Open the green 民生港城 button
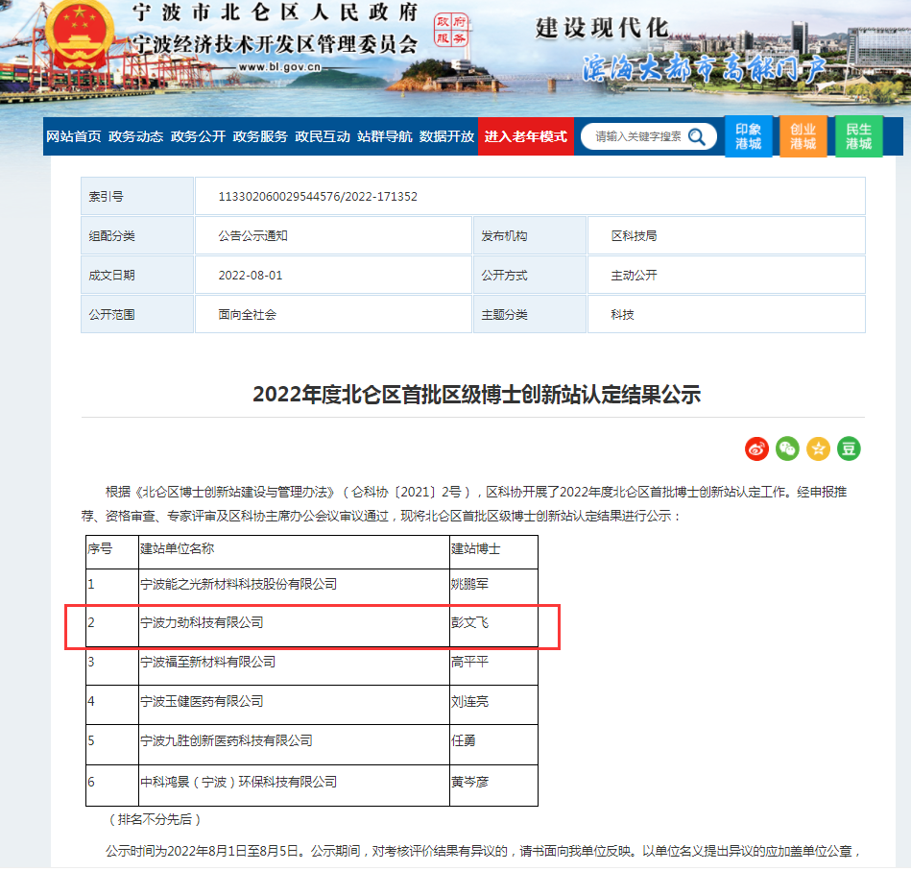 (x=859, y=136)
